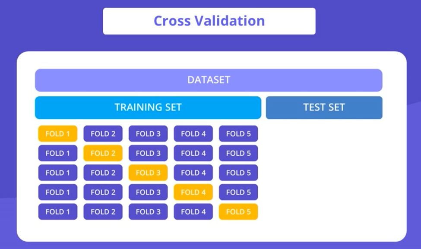The width and height of the screenshot is (421, 249).
Task: Click the TEST SET block
Action: coord(324,107)
